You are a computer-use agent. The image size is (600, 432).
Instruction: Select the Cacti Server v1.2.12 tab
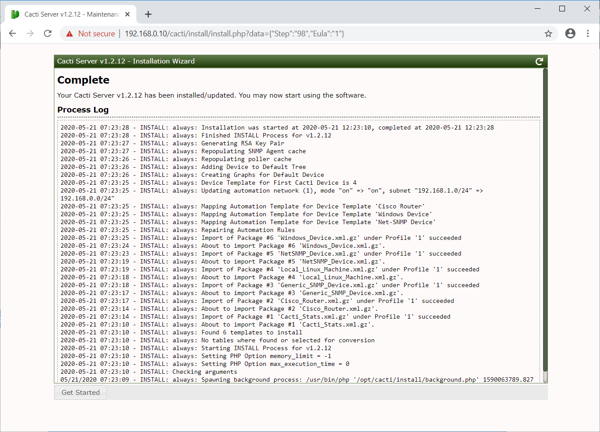click(x=71, y=14)
